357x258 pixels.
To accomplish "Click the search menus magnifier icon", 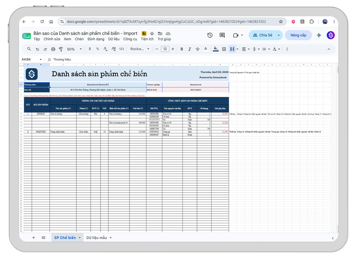I will tap(29, 49).
